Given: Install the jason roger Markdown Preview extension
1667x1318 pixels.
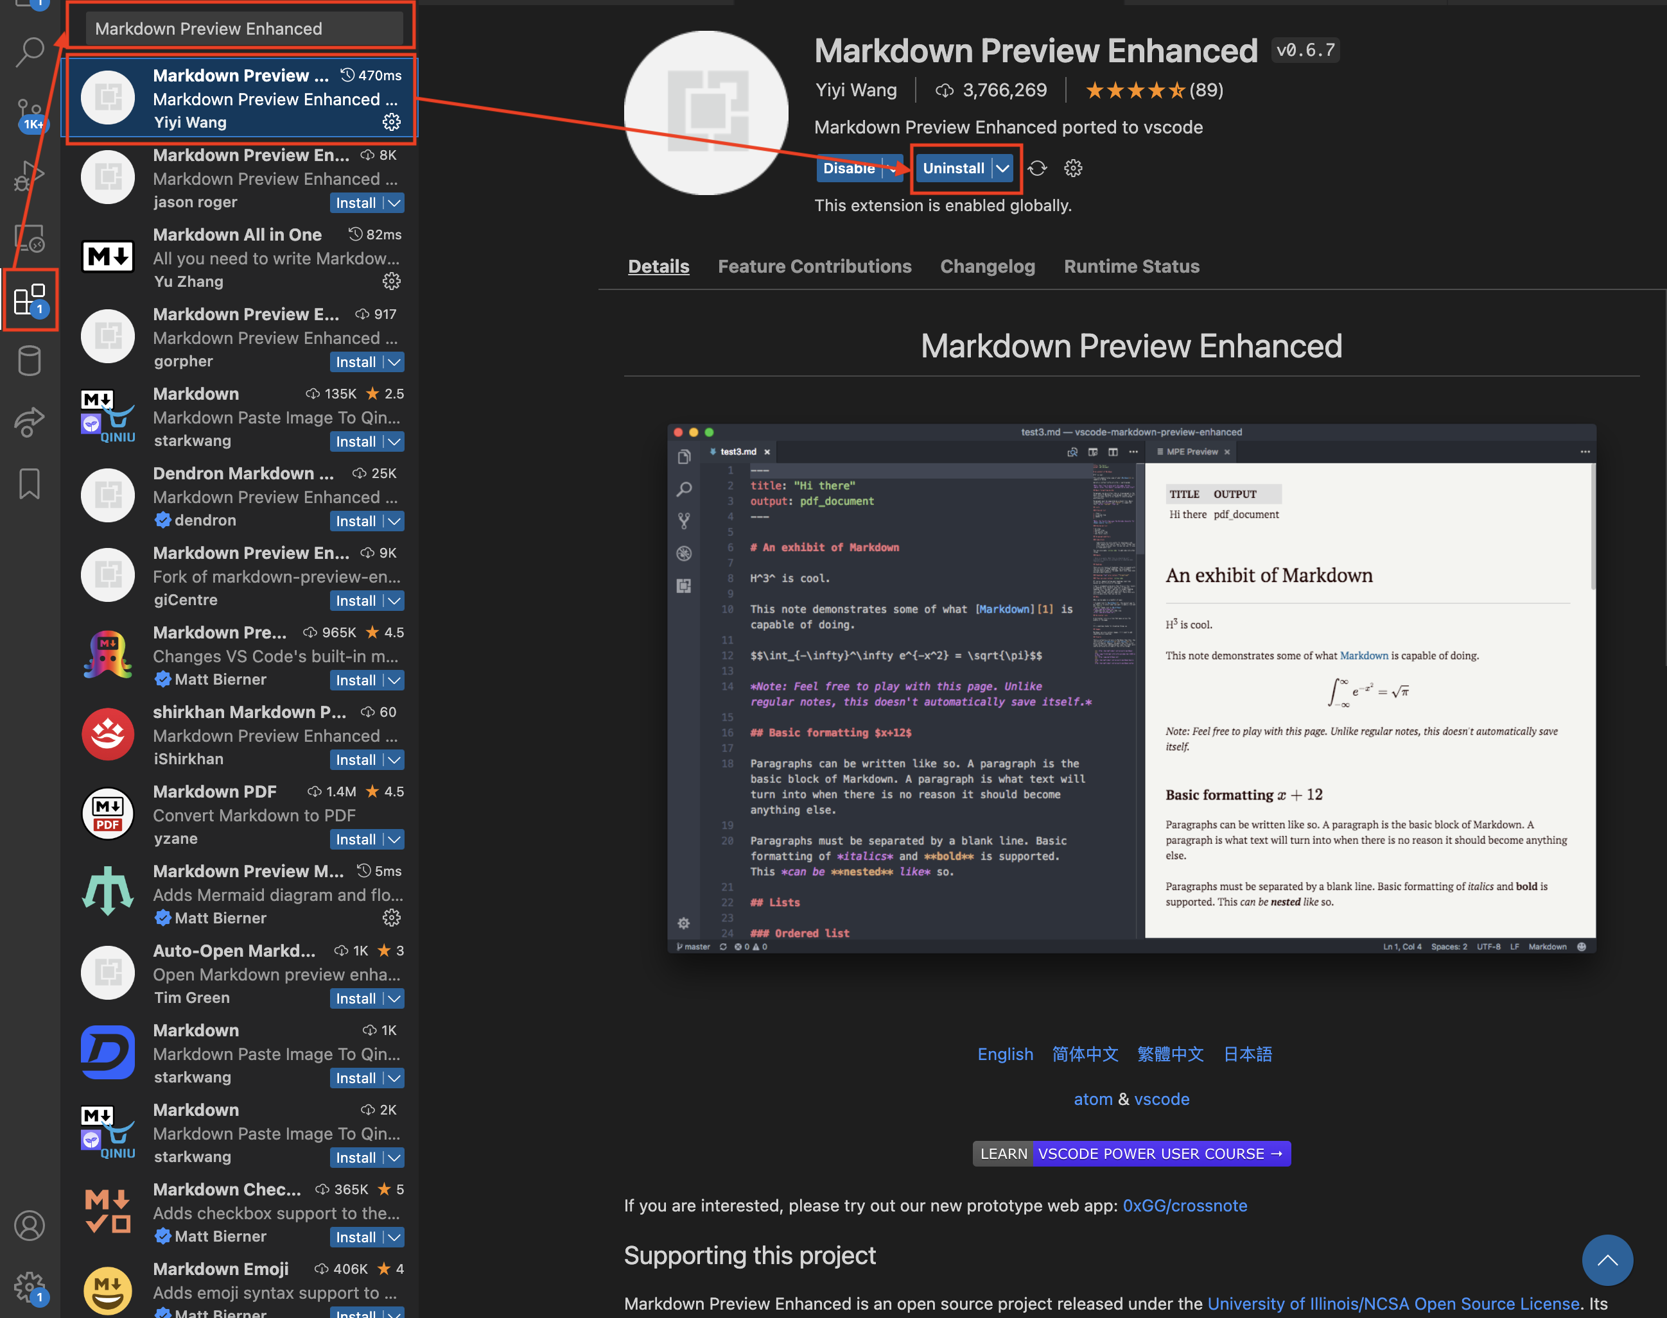Looking at the screenshot, I should coord(356,203).
